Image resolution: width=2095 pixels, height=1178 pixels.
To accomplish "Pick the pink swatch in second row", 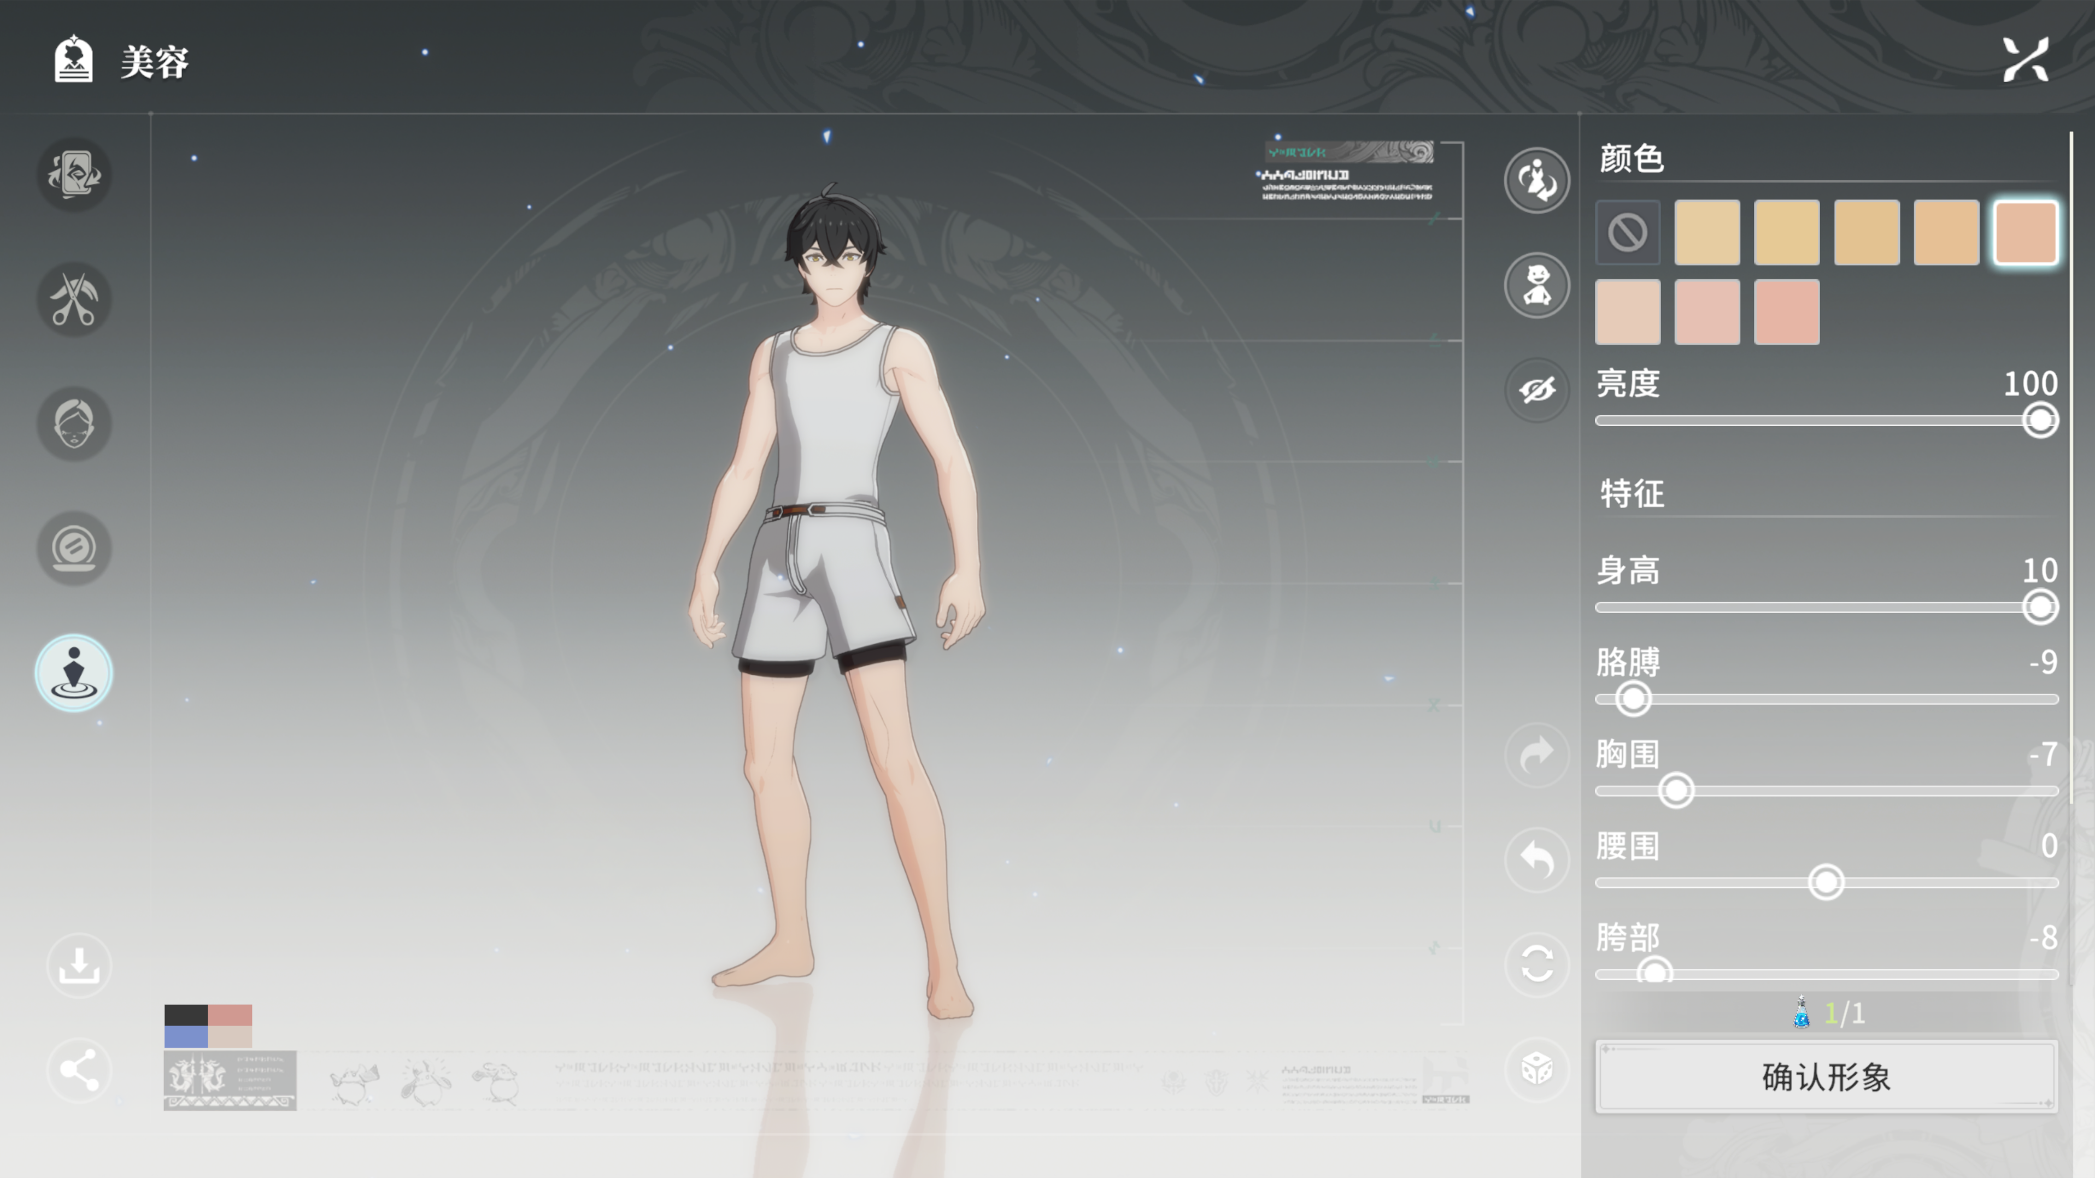I will point(1787,312).
